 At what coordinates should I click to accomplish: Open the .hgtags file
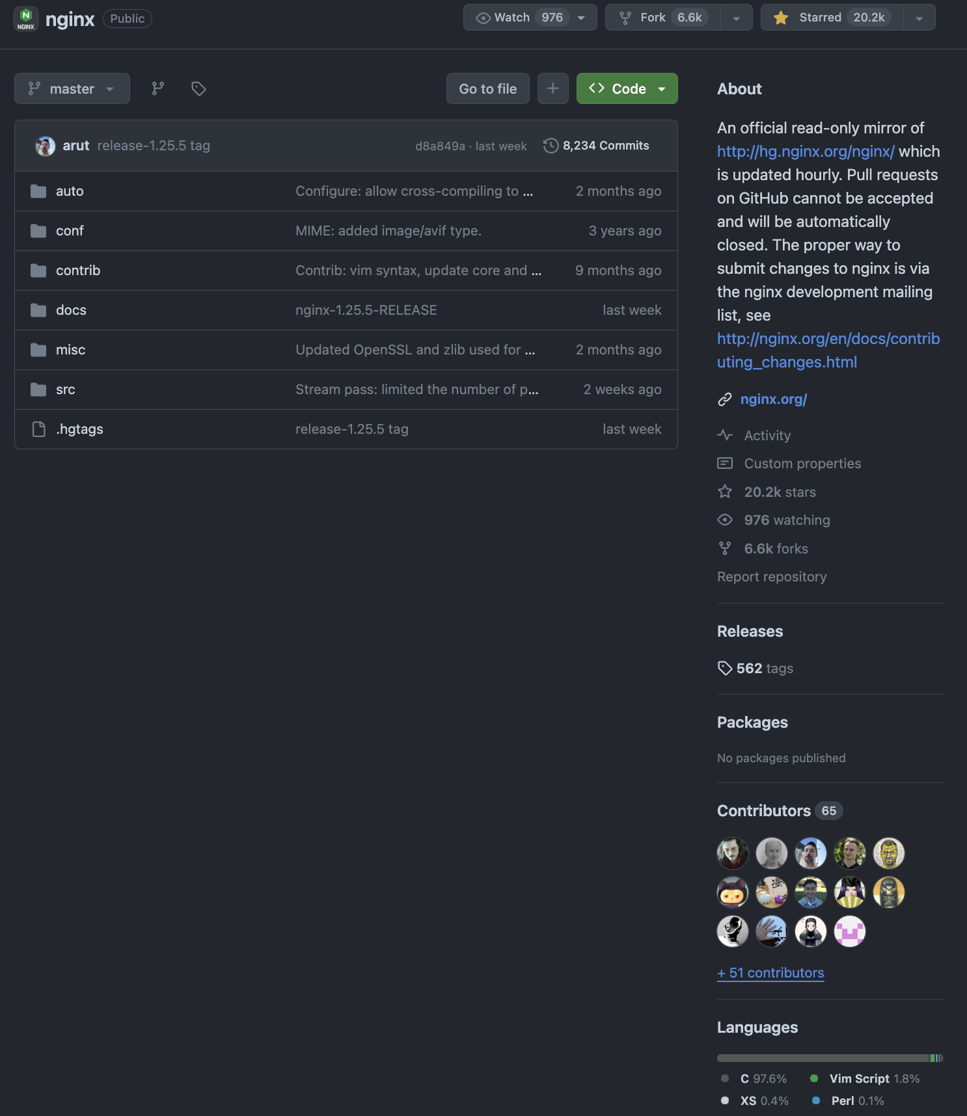(x=79, y=429)
